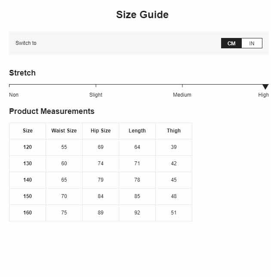Image resolution: width=271 pixels, height=277 pixels.
Task: Click waist value 55 cell
Action: (x=64, y=147)
